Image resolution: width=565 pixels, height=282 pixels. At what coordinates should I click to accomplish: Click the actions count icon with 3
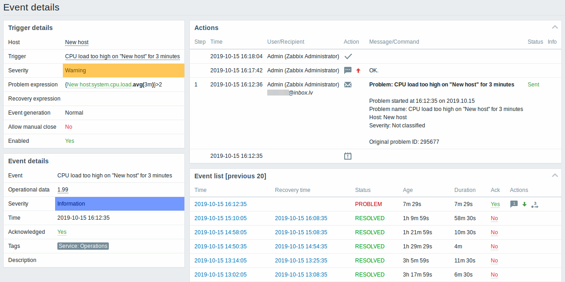point(535,204)
